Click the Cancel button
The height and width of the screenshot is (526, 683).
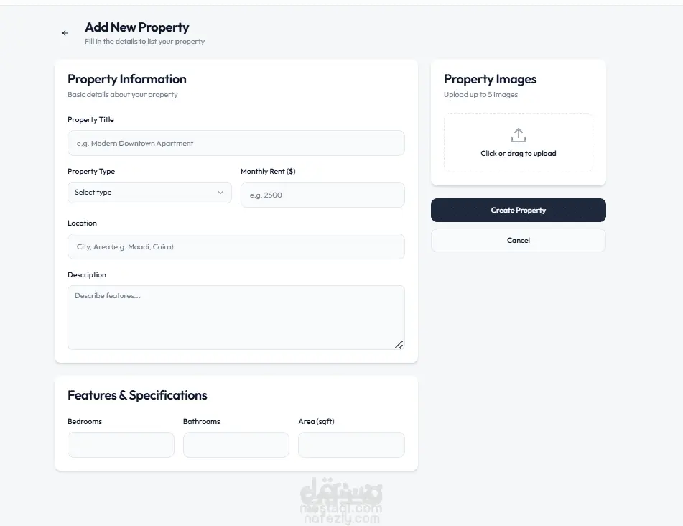518,241
